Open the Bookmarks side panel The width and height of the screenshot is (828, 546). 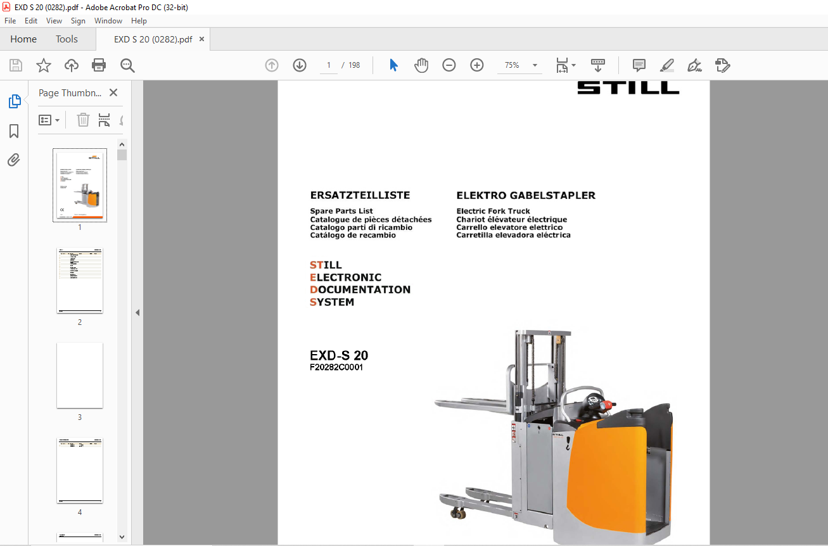coord(14,131)
